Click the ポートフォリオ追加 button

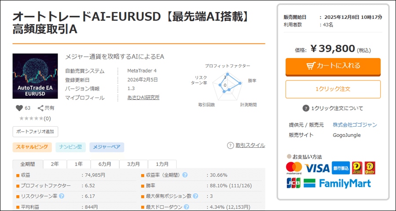(x=35, y=131)
